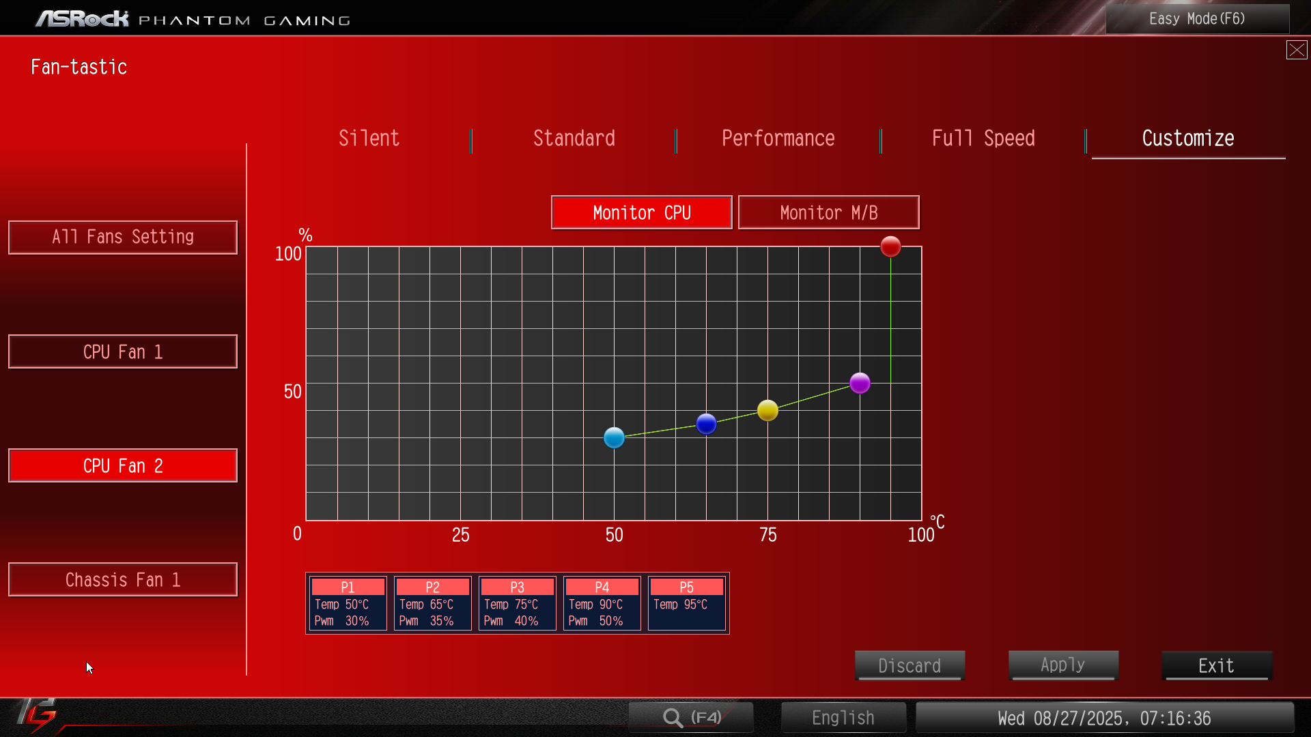
Task: Toggle Monitor M/B temperature source
Action: [x=828, y=213]
